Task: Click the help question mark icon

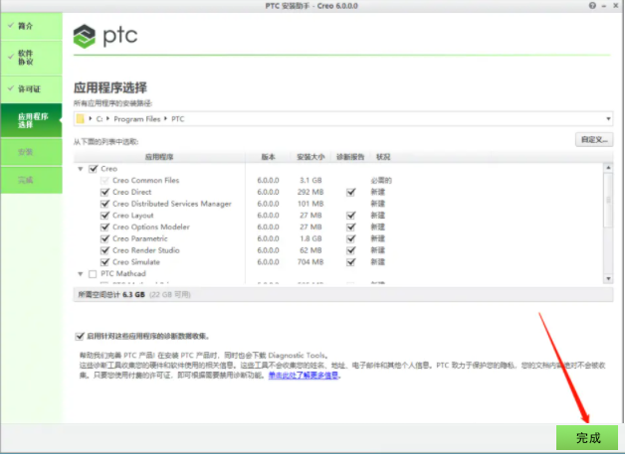Action: point(592,6)
